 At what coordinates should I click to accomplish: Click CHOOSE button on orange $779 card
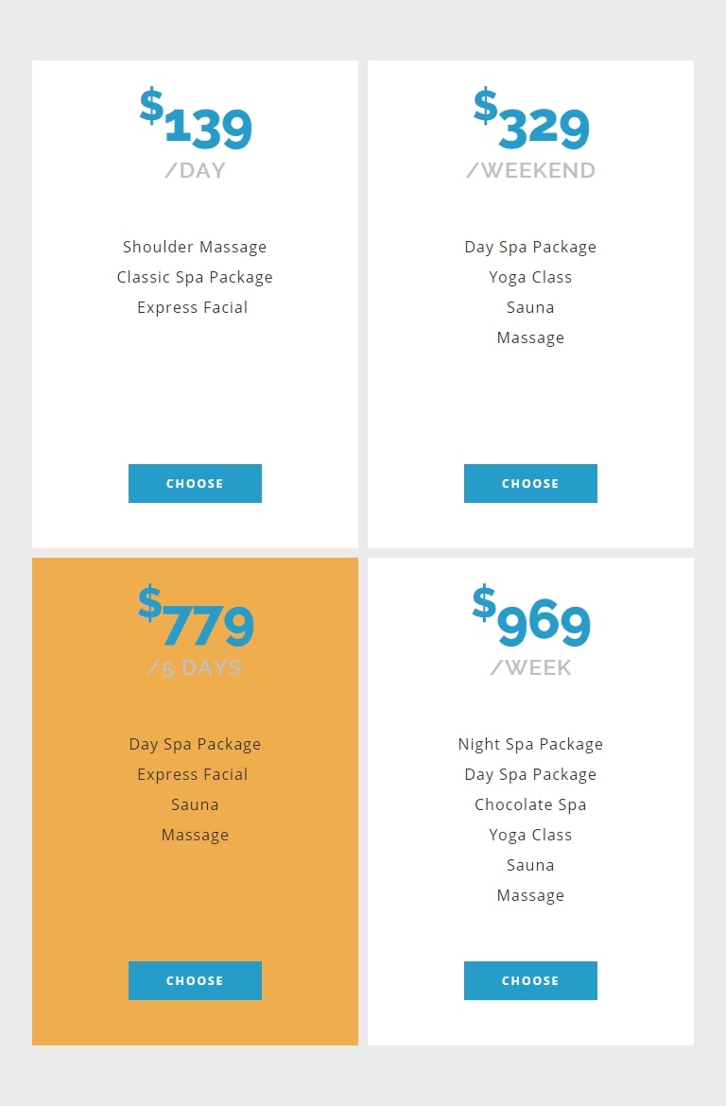pyautogui.click(x=195, y=980)
